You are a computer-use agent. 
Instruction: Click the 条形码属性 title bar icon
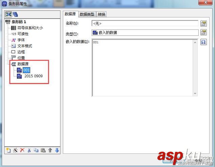tap(4, 4)
